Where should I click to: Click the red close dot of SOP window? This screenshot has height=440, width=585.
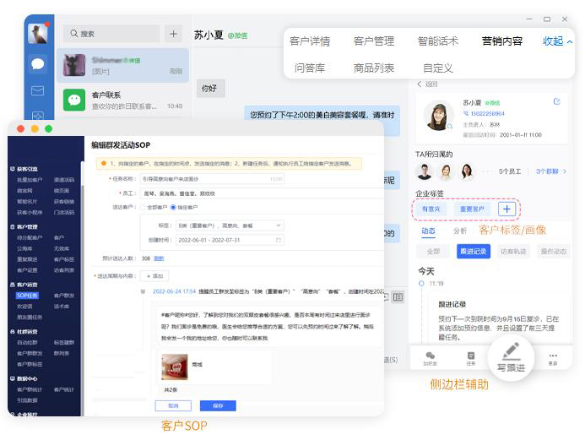tap(21, 128)
